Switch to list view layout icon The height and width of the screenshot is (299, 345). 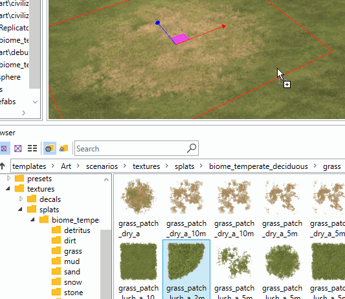[x=32, y=148]
